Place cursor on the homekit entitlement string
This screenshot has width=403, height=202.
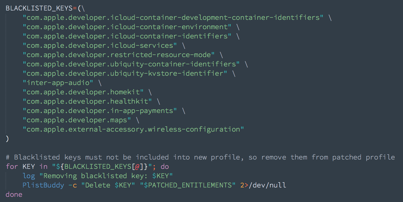click(x=83, y=92)
